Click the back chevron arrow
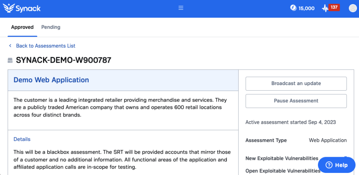 [x=10, y=46]
